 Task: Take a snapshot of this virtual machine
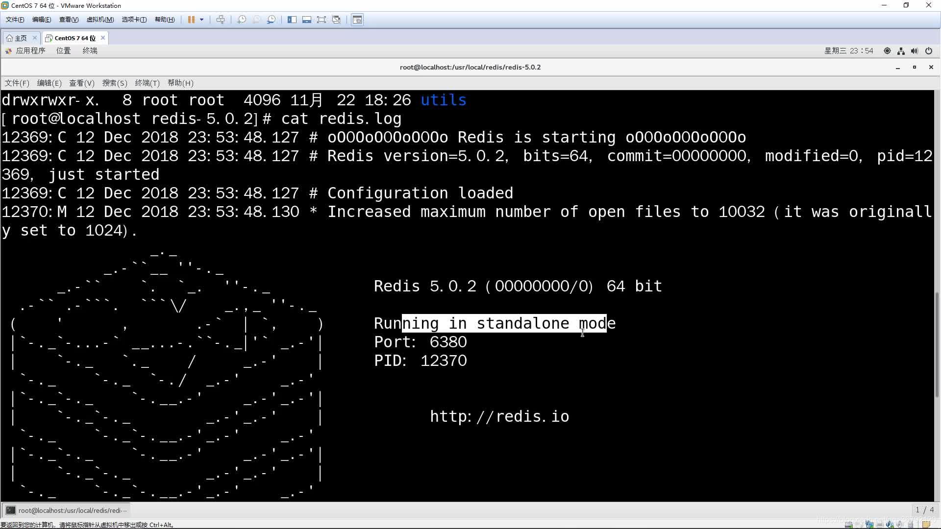coord(242,20)
